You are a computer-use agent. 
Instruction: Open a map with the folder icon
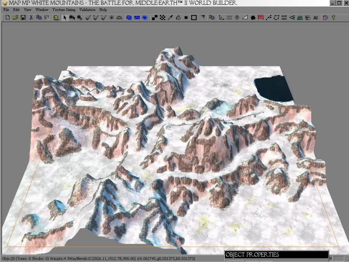click(15, 17)
